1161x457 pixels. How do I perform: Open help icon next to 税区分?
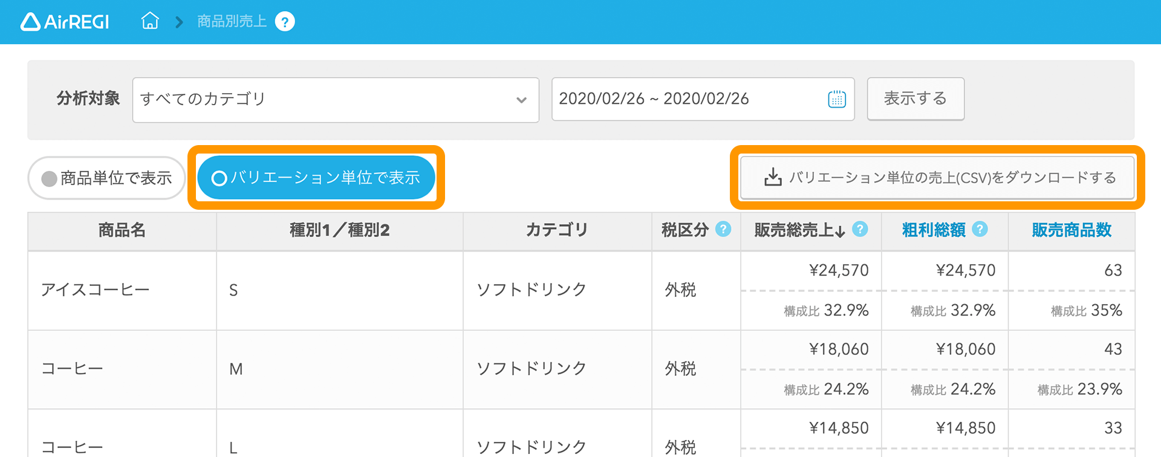[723, 229]
